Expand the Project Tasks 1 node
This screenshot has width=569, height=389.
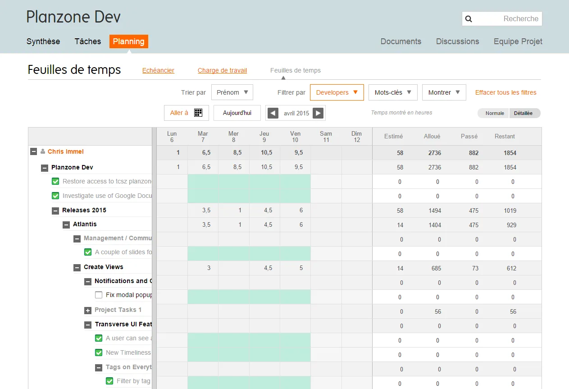pyautogui.click(x=88, y=310)
